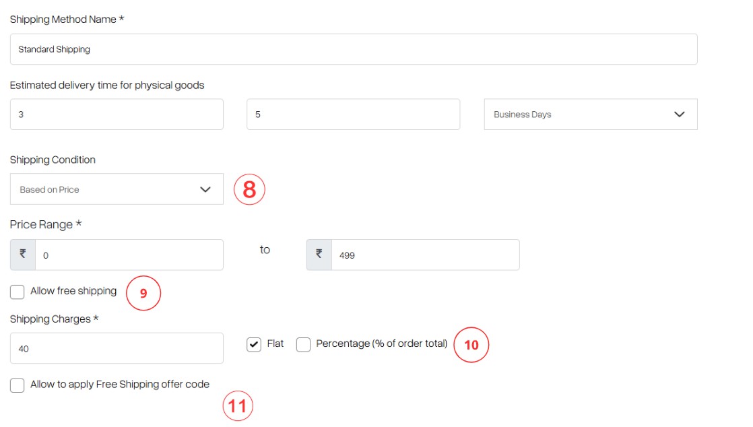Expand the Shipping Condition dropdown
Screen dimensions: 753x427
coord(117,189)
